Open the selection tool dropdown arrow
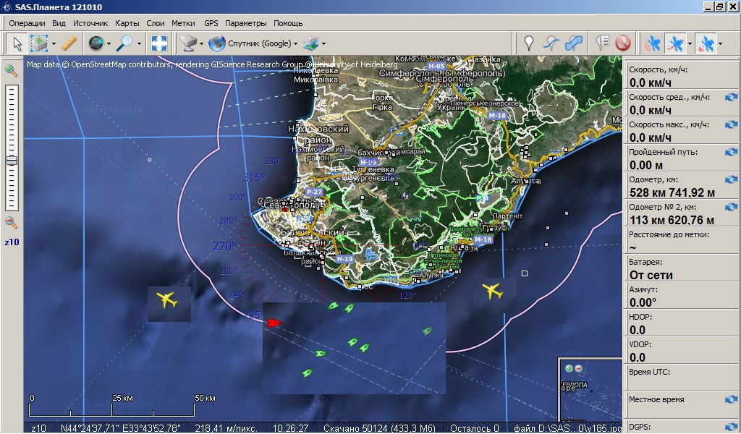This screenshot has height=434, width=741. point(54,44)
